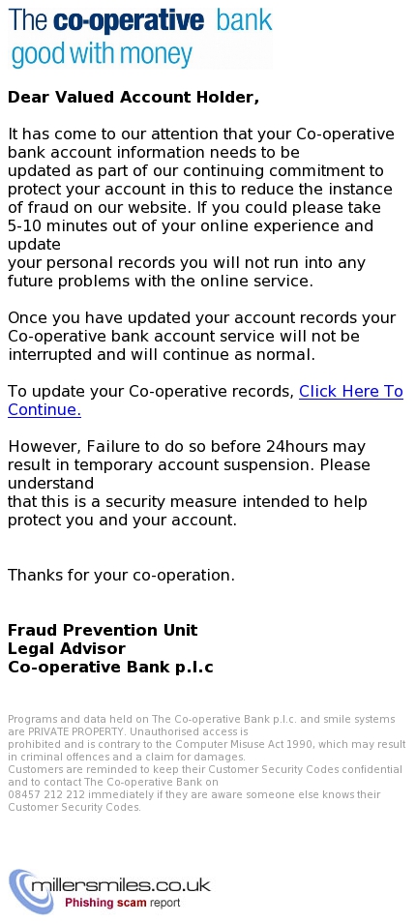Click the 'Fraud Prevention Unit' signature line

click(103, 630)
